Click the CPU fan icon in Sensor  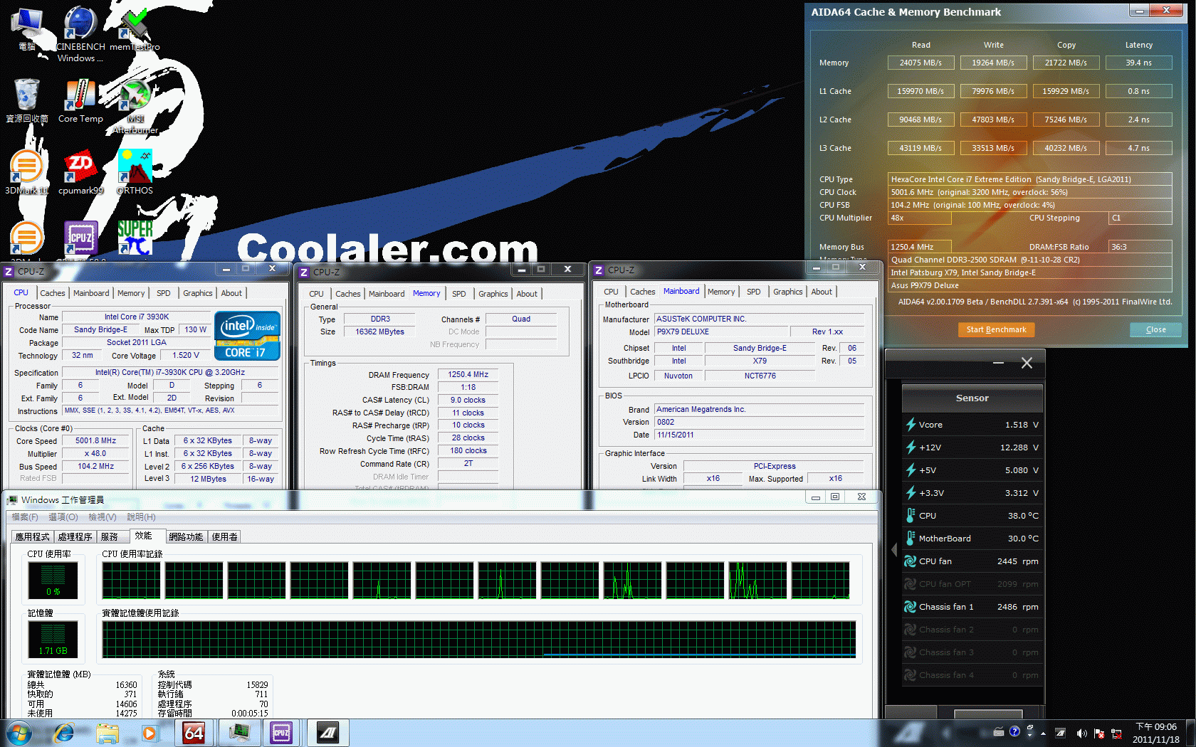[911, 561]
